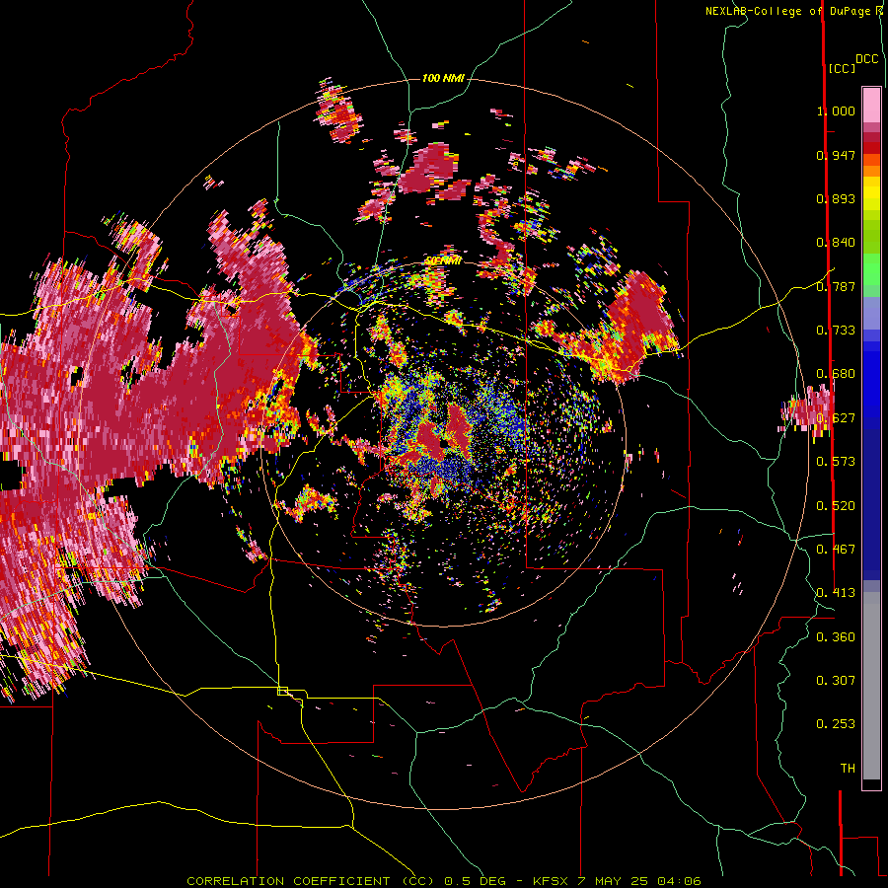Click the TH threshold label
Viewport: 888px width, 888px height.
point(848,769)
